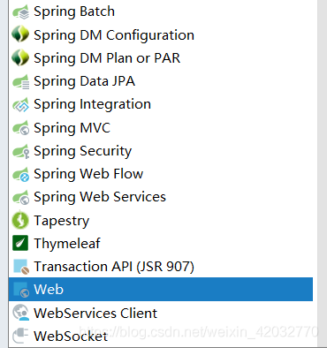Click the Thymeleaf leaf icon
Image resolution: width=327 pixels, height=348 pixels.
(20, 243)
